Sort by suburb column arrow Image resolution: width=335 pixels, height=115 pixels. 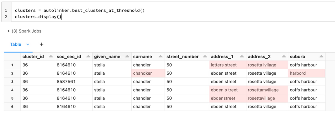click(321, 57)
